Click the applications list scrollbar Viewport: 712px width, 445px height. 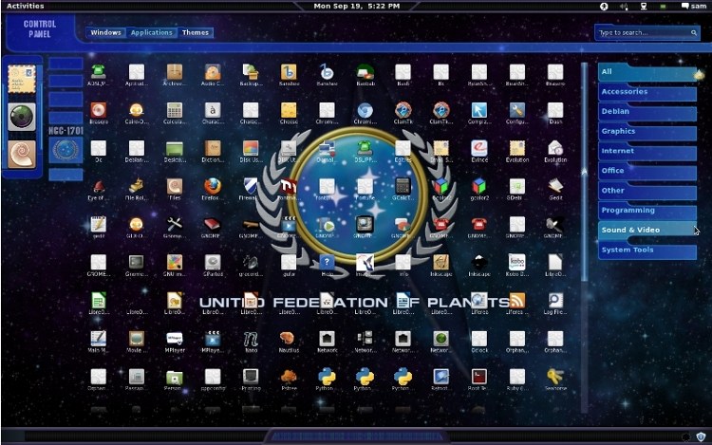click(x=585, y=173)
